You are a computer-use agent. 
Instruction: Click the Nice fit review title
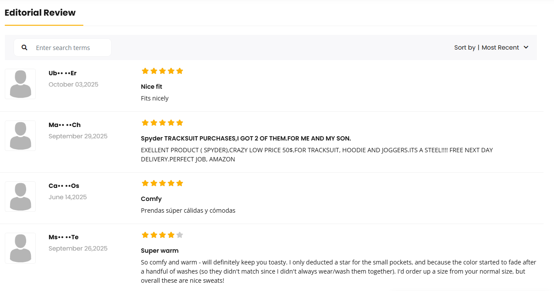[151, 87]
